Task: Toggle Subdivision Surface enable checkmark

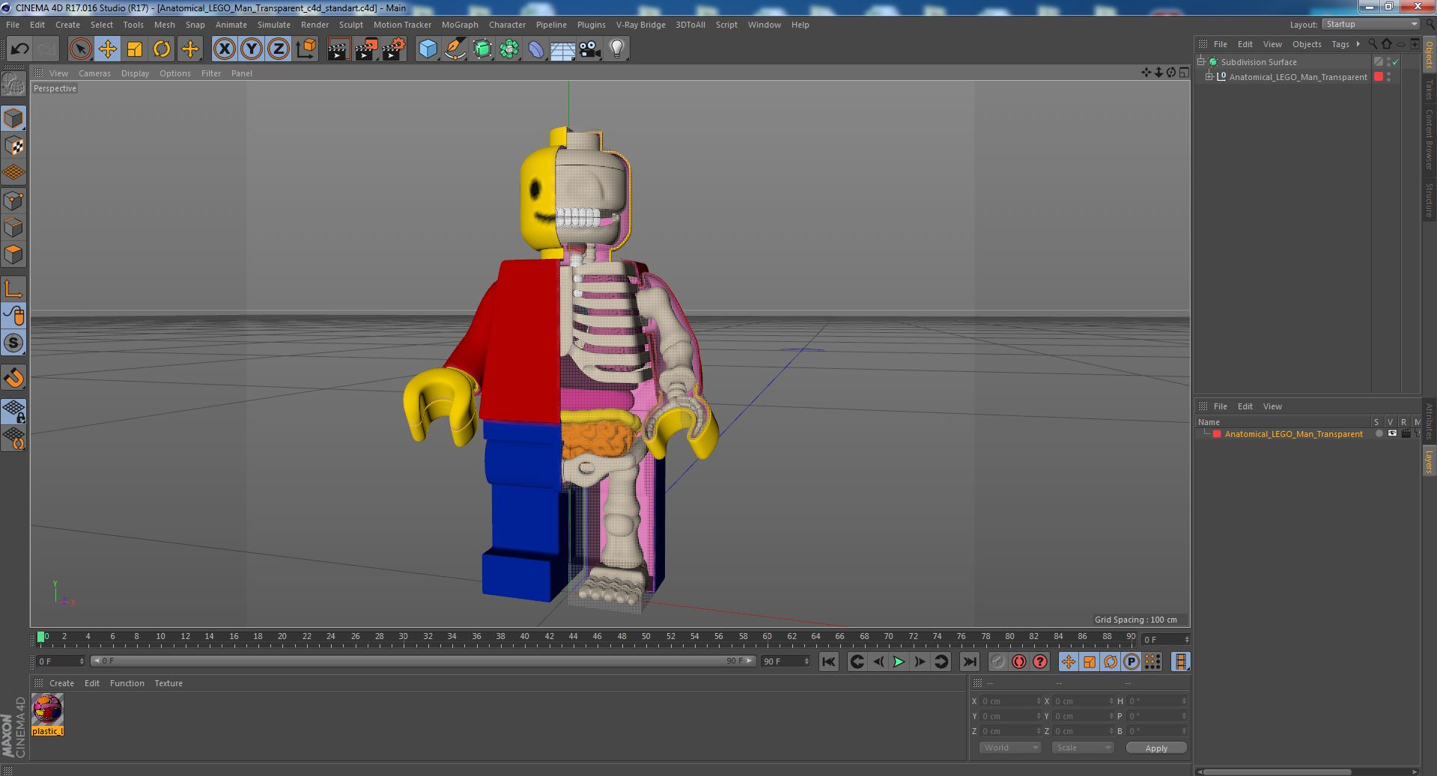Action: 1395,62
